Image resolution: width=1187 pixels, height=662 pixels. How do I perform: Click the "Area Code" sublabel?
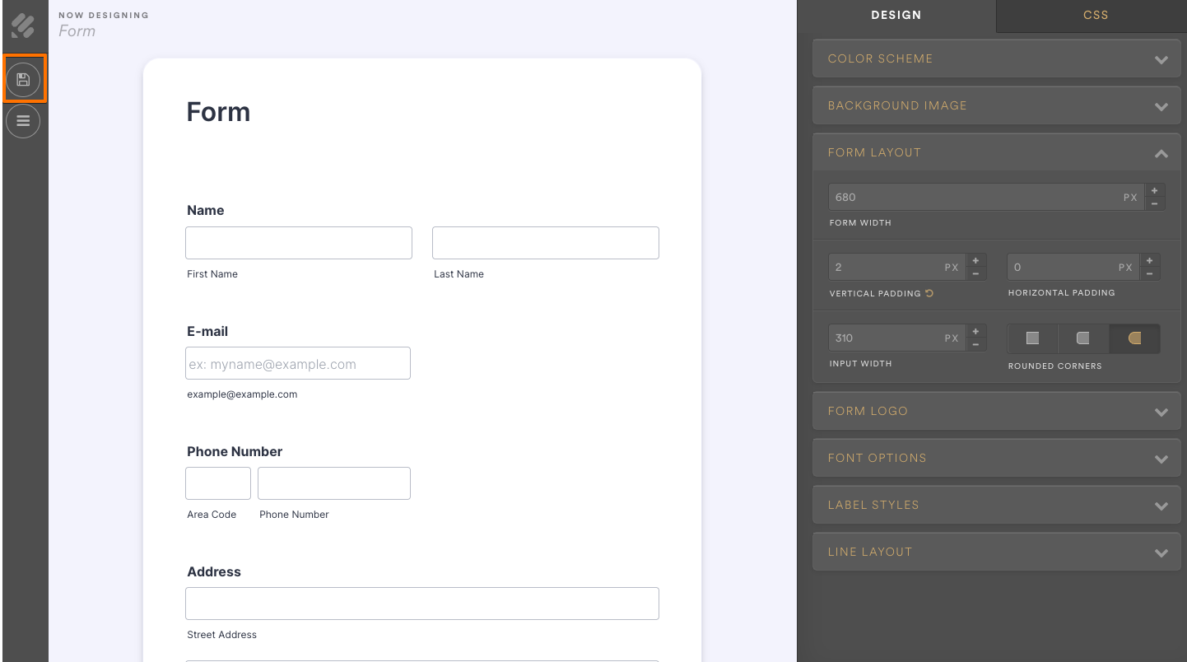[212, 515]
